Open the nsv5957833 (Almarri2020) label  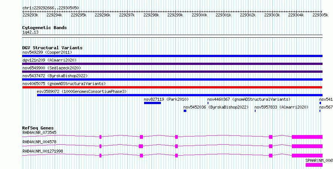pyautogui.click(x=281, y=107)
